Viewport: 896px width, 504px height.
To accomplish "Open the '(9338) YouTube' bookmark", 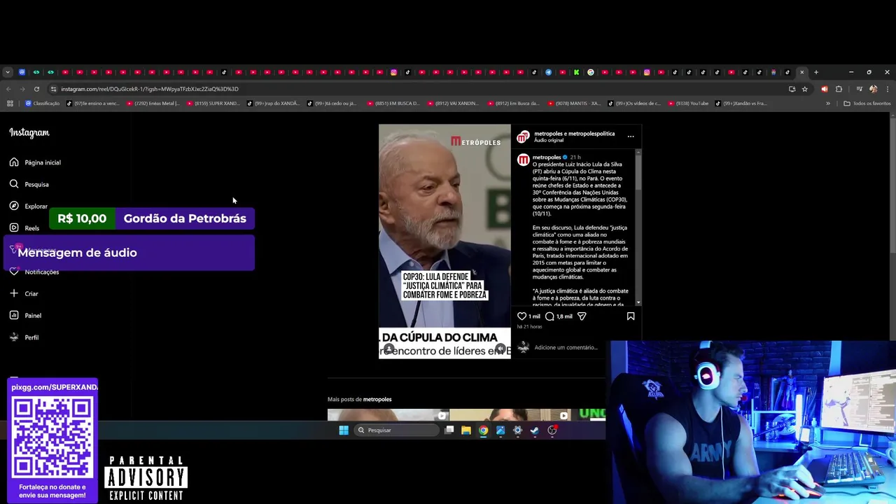I will (688, 104).
